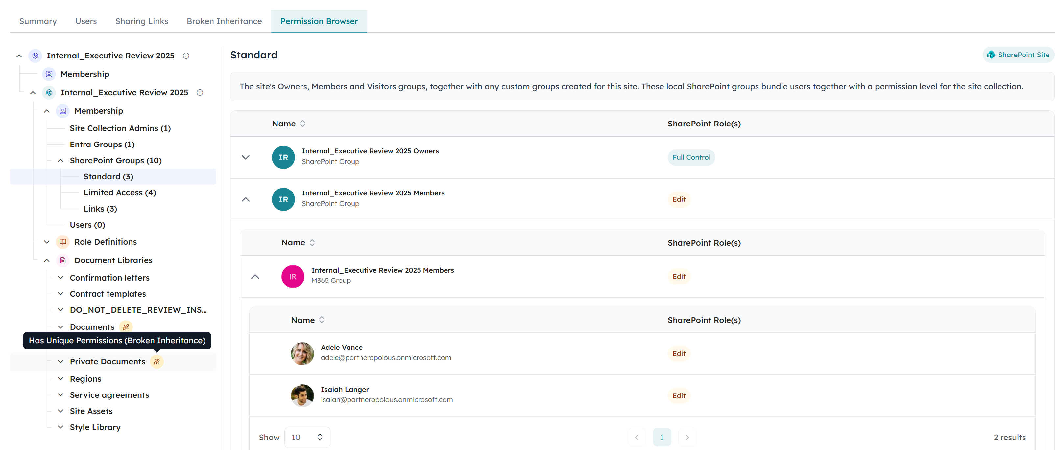
Task: Click Adele Vance's profile photo
Action: point(302,353)
